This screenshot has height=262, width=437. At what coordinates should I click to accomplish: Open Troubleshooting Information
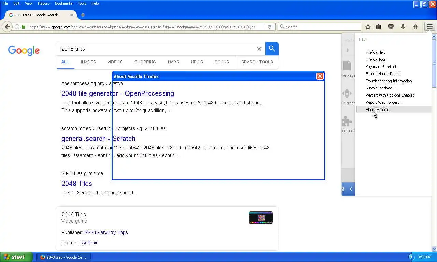click(x=394, y=81)
